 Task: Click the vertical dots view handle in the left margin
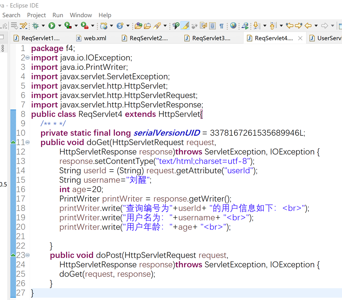tap(3, 48)
